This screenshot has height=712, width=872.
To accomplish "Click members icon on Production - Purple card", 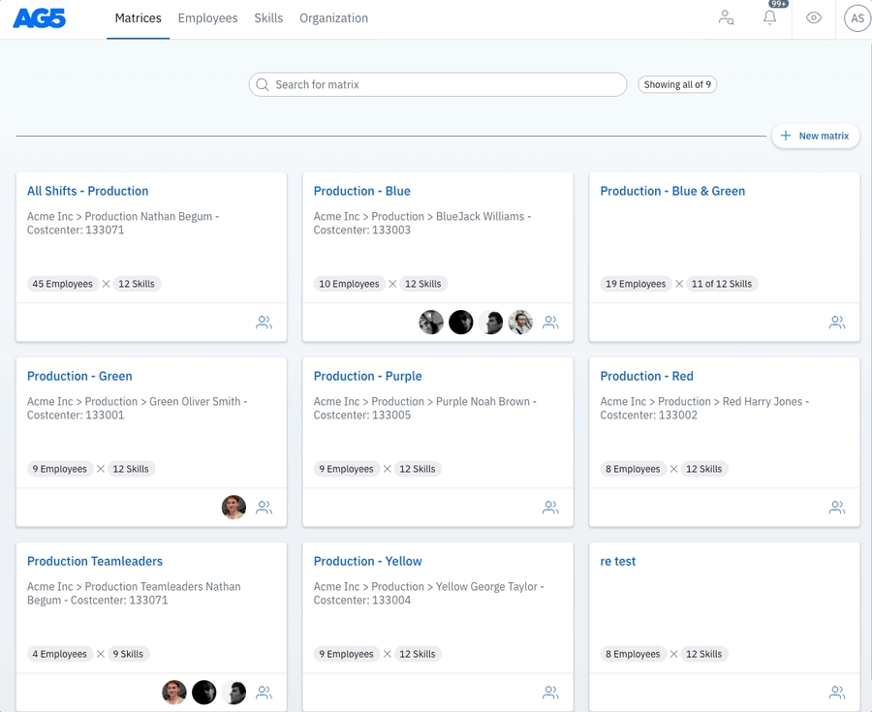I will click(x=550, y=508).
